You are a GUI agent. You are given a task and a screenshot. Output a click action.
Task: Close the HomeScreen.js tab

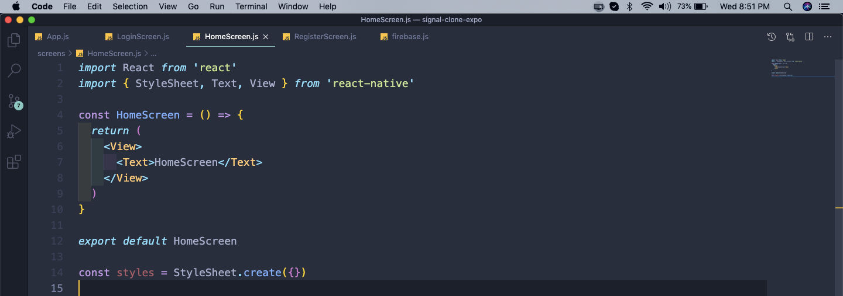click(x=266, y=37)
